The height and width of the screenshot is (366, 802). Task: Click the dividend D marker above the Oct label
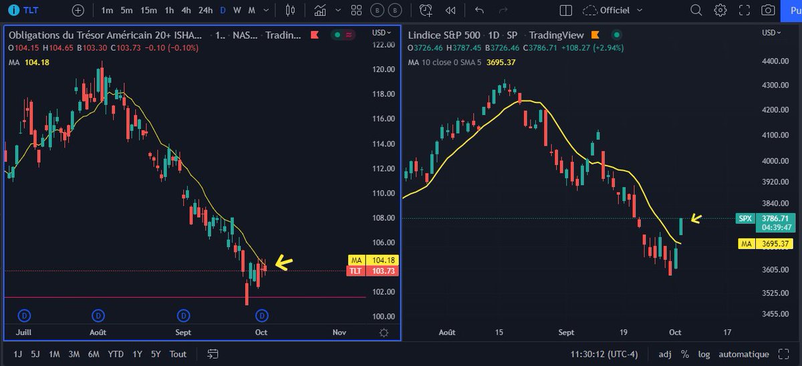(263, 315)
